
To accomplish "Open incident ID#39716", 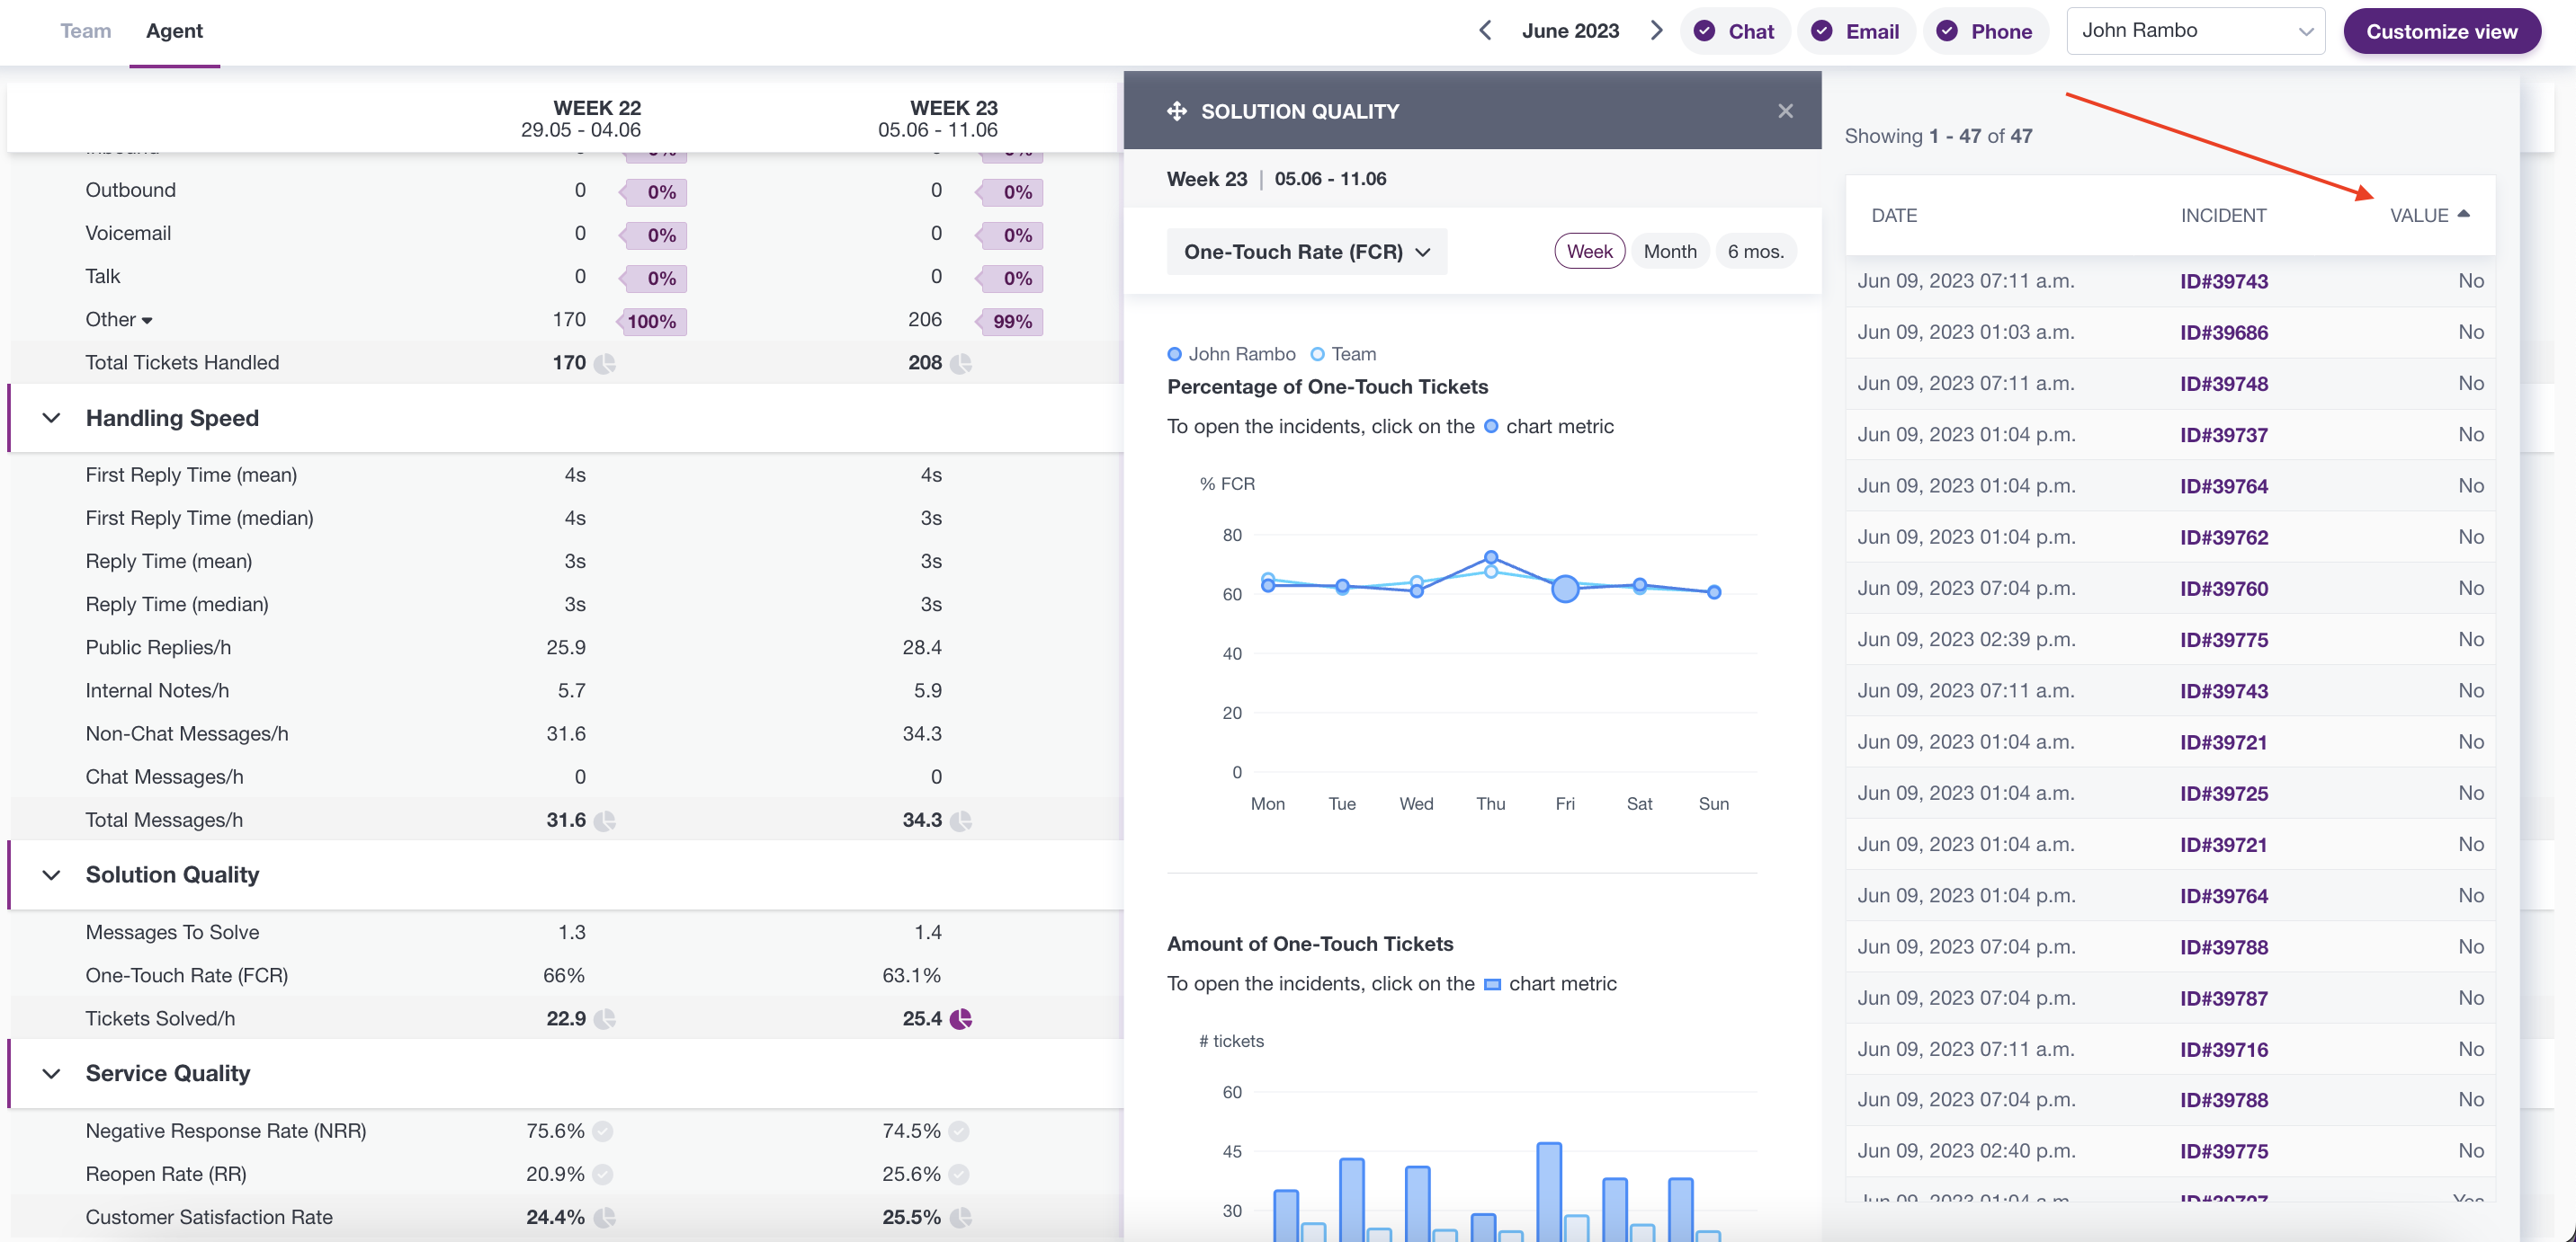I will [2223, 1051].
